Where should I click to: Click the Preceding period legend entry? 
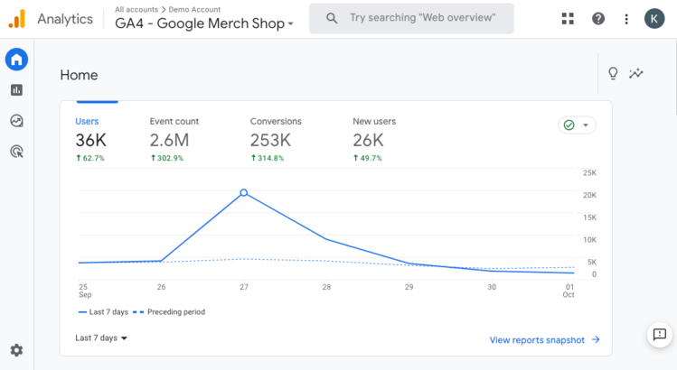click(169, 311)
